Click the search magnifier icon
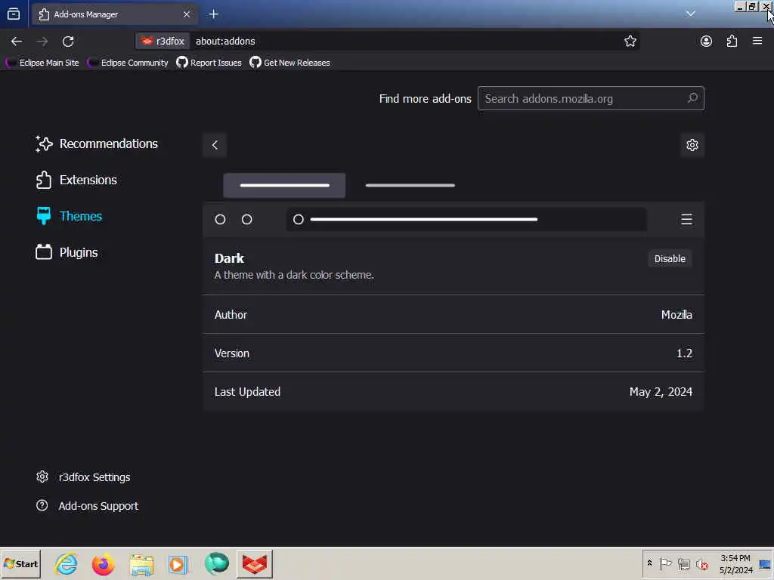This screenshot has height=580, width=774. [692, 98]
